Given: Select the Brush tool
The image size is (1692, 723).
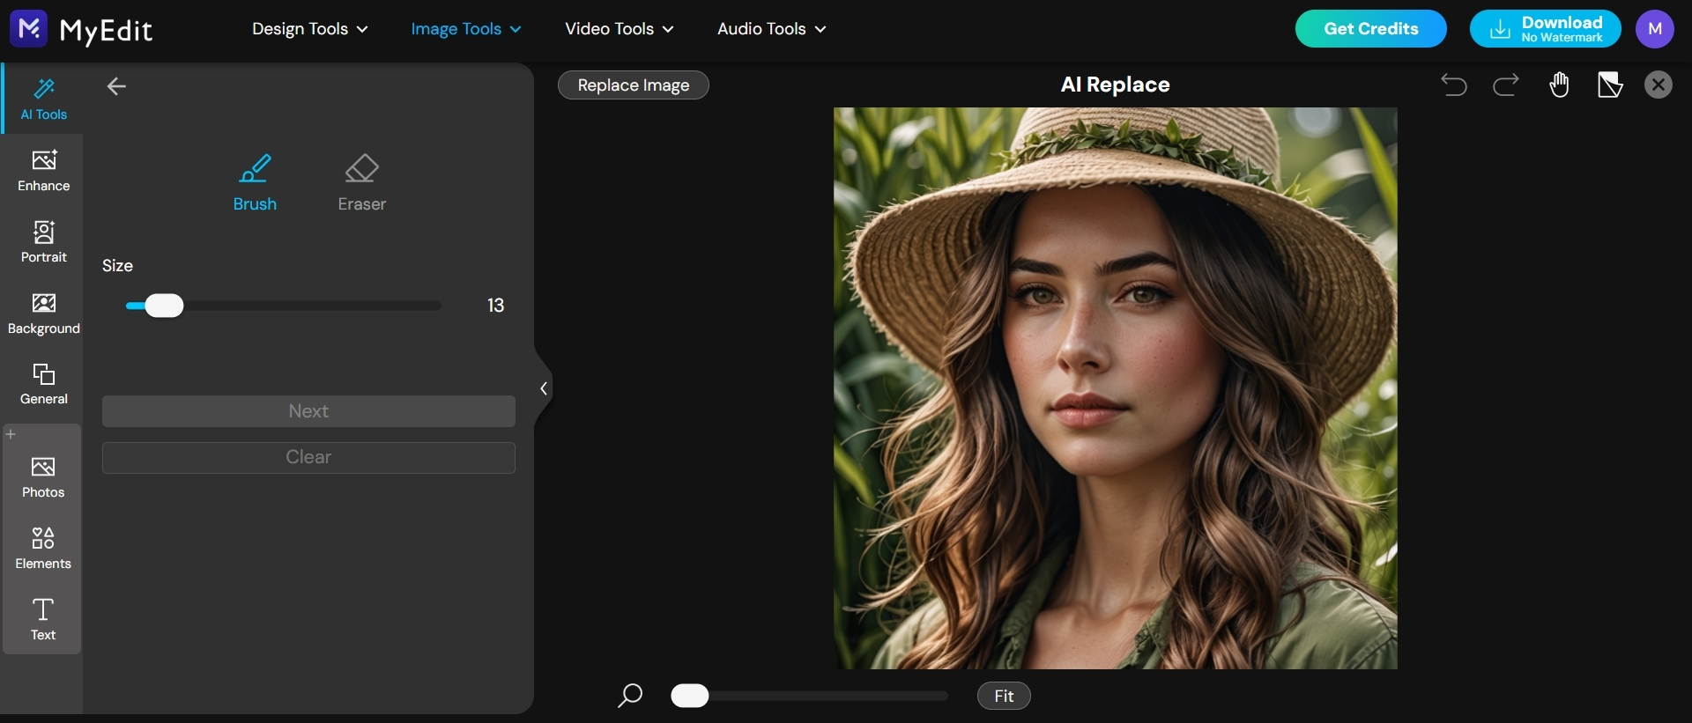Looking at the screenshot, I should pyautogui.click(x=255, y=183).
